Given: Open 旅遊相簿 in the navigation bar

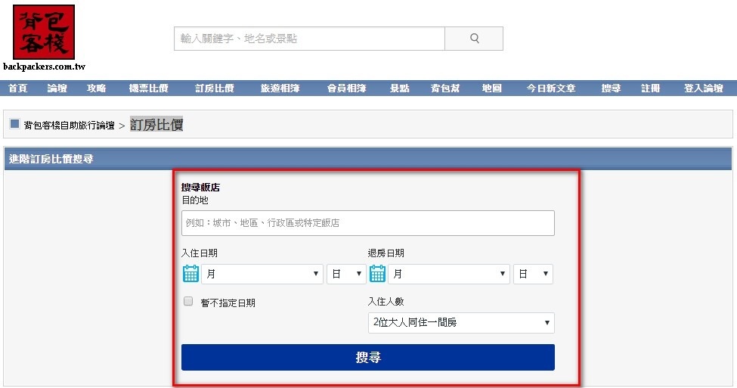Looking at the screenshot, I should [x=280, y=88].
